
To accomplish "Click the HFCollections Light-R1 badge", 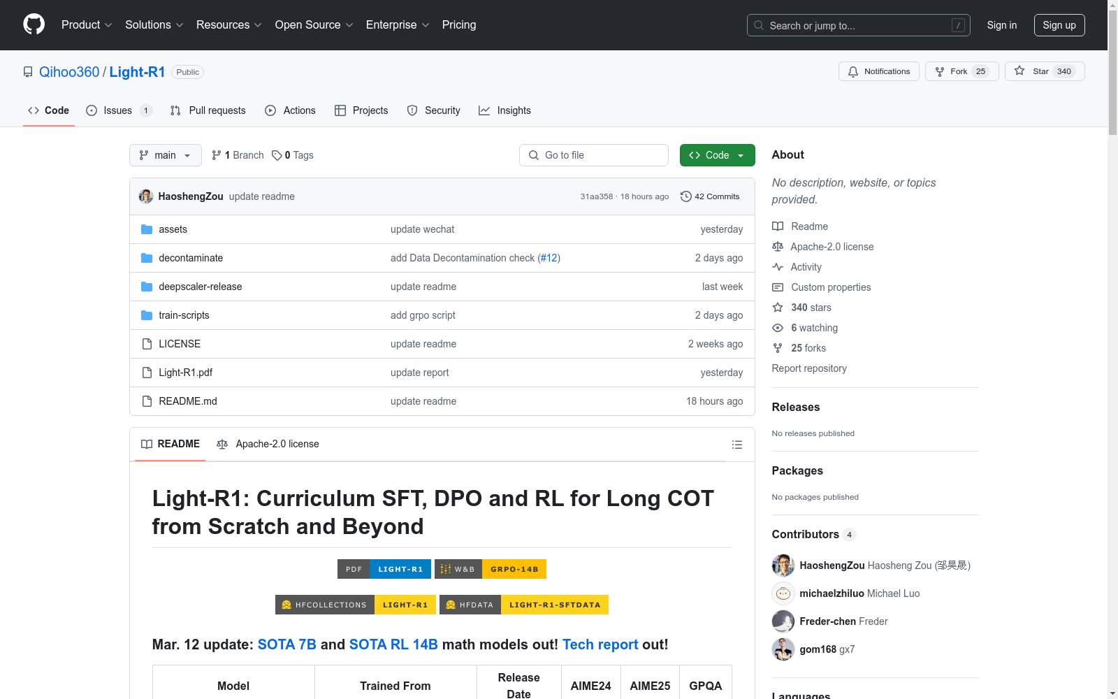I will tap(356, 605).
